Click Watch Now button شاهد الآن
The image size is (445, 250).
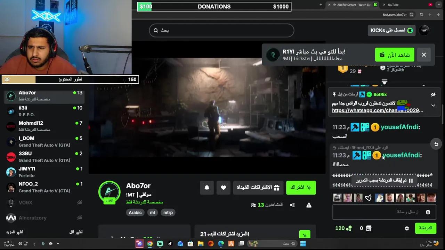(395, 55)
